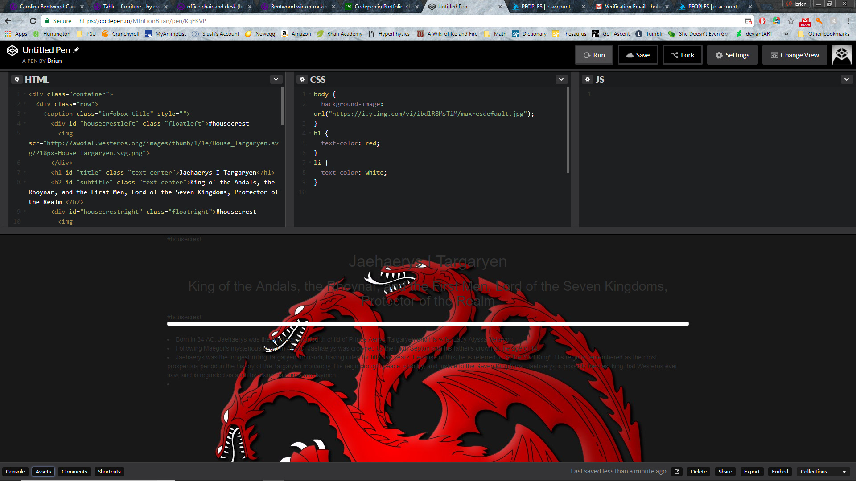Open the Amazon bookmark
Screen dimensions: 856x481
tap(296, 34)
